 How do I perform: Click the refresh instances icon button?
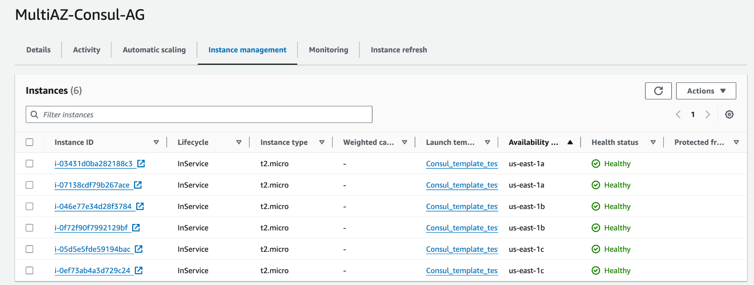[x=658, y=91]
